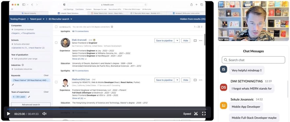
Task: Seek on the video progress bar
Action: (107, 109)
